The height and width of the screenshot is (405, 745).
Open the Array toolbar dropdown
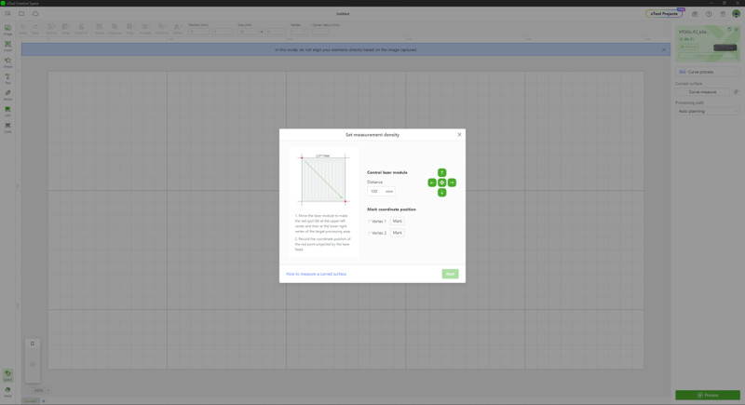click(x=66, y=29)
